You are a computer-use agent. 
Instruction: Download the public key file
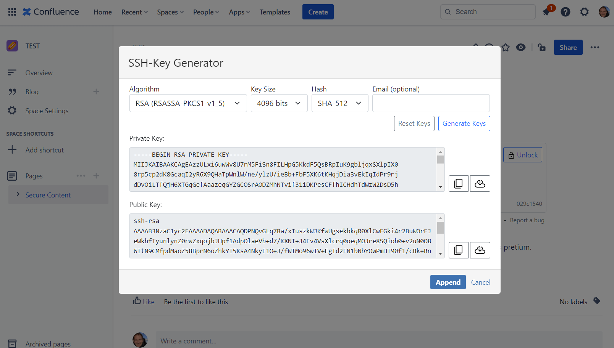click(x=480, y=250)
